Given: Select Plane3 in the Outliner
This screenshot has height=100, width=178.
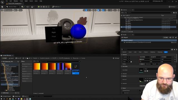Looking at the screenshot, I should click(x=129, y=25).
